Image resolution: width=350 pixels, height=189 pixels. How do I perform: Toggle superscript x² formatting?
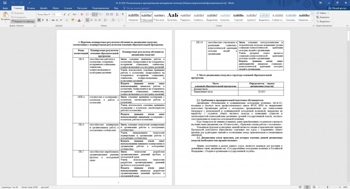click(x=61, y=20)
